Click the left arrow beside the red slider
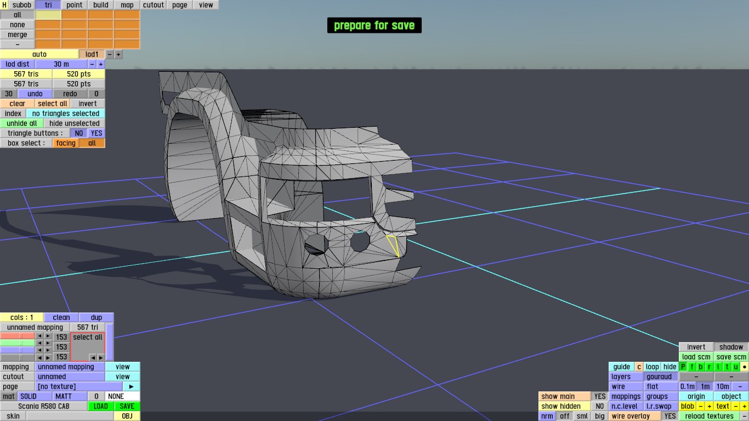Viewport: 749px width, 421px height. 39,336
